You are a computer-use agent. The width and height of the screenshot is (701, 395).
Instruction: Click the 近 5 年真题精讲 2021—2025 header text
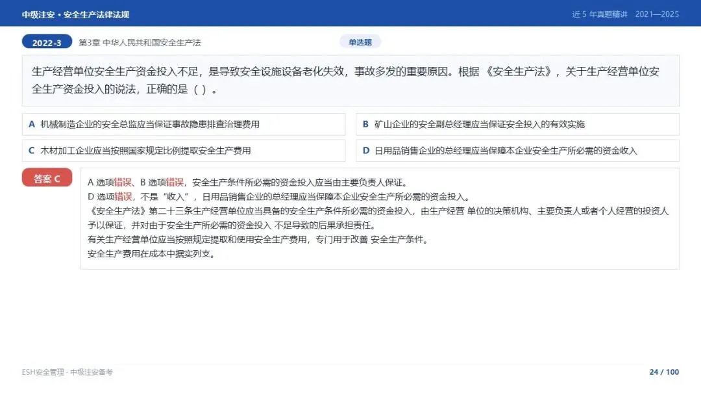(x=626, y=14)
